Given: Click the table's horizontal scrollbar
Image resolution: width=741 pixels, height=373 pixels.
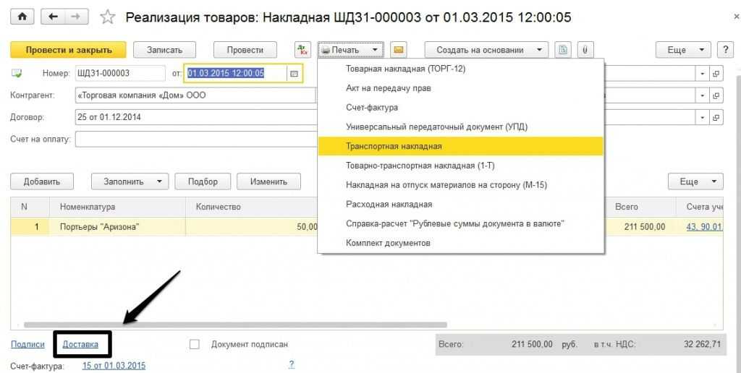Looking at the screenshot, I should point(235,325).
